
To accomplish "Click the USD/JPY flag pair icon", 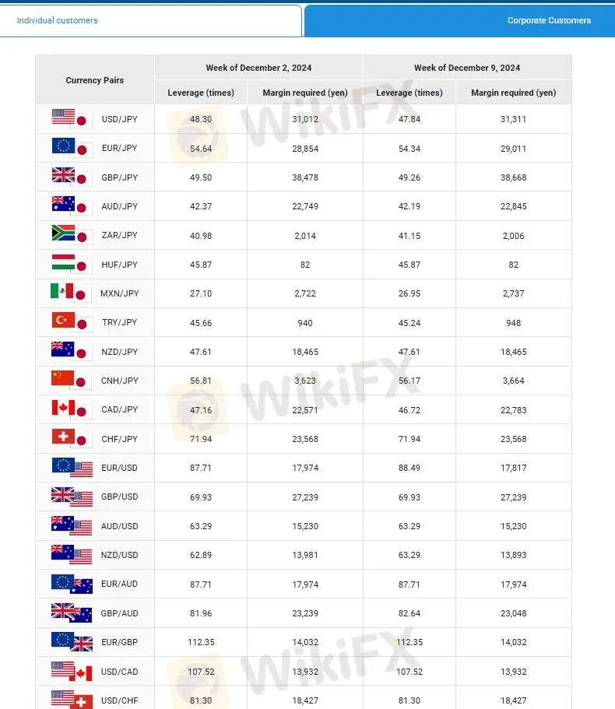I will tap(72, 119).
